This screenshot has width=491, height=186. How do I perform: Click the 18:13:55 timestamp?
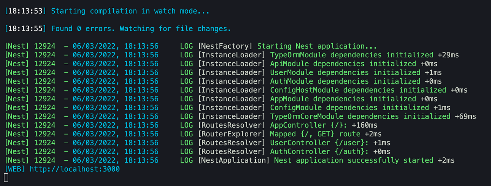25,29
